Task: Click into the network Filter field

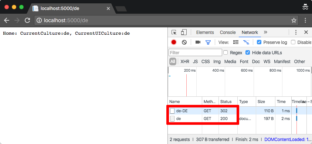Action: tap(196, 52)
